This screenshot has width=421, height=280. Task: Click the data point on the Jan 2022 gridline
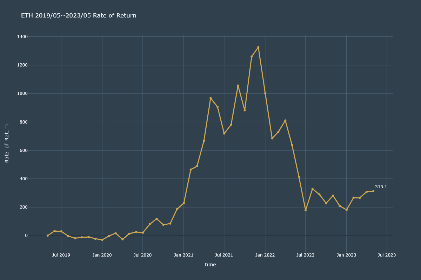click(x=265, y=93)
